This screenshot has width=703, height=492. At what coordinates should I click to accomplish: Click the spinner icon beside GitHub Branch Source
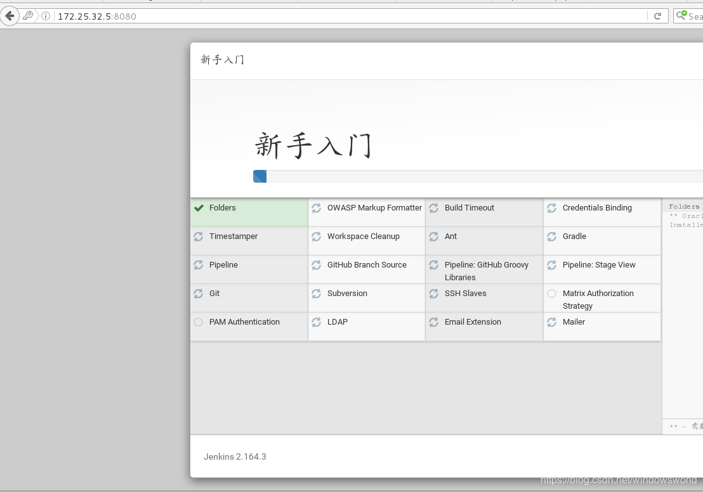316,265
